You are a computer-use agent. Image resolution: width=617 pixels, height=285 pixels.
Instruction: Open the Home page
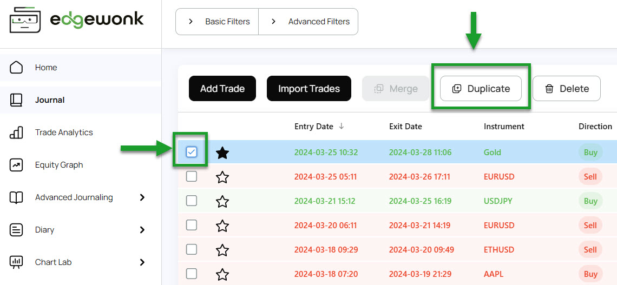tap(80, 67)
